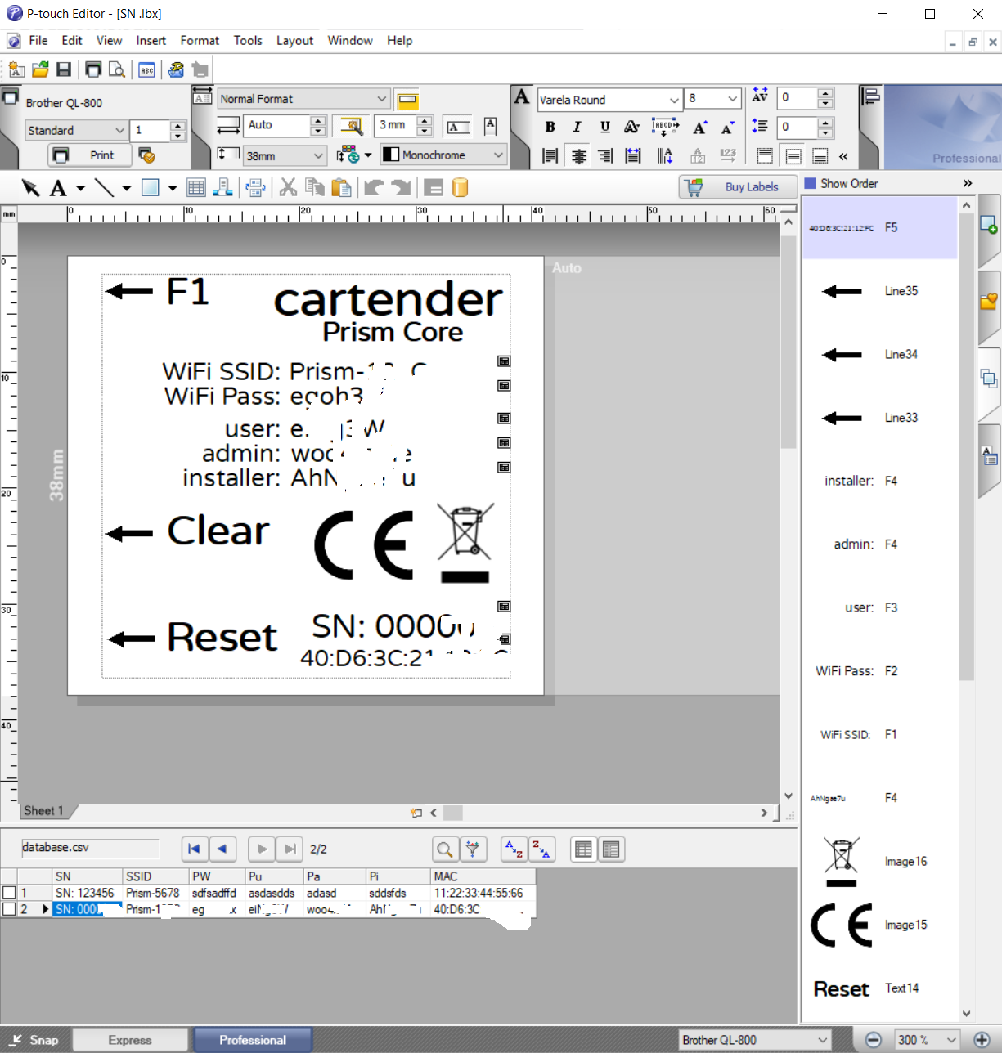1002x1053 pixels.
Task: Open Print Preview magnifier icon
Action: [x=117, y=69]
